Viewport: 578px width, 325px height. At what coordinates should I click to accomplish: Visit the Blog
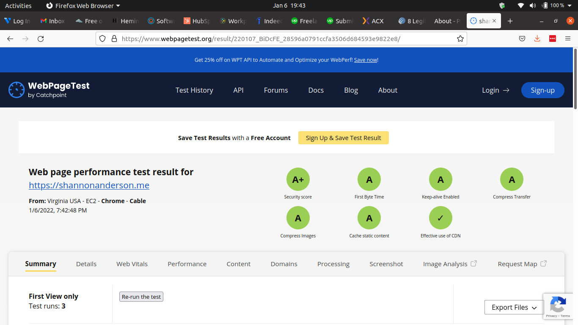(351, 90)
